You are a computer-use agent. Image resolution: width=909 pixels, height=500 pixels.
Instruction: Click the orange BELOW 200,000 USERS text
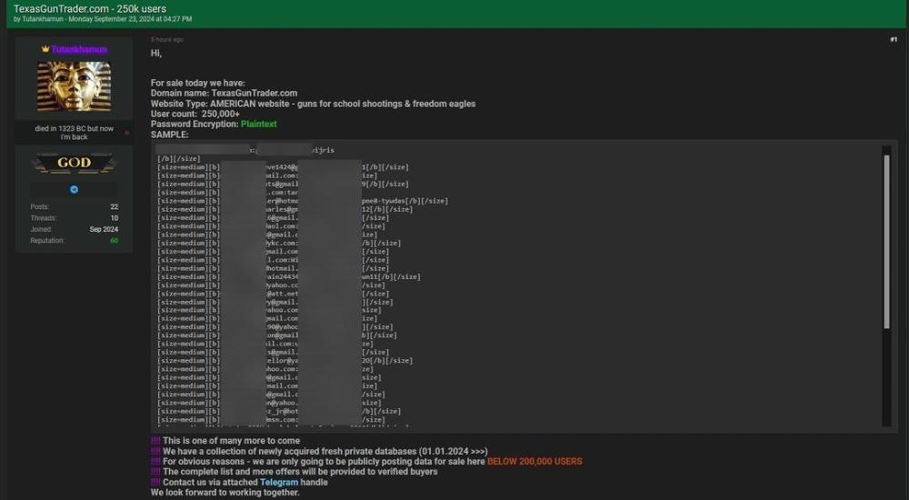point(534,462)
